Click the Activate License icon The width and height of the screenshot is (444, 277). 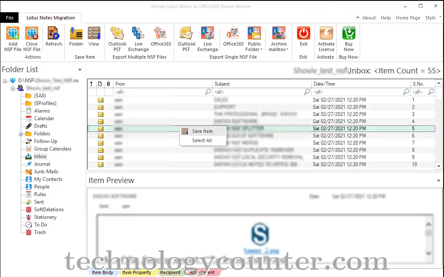[326, 33]
